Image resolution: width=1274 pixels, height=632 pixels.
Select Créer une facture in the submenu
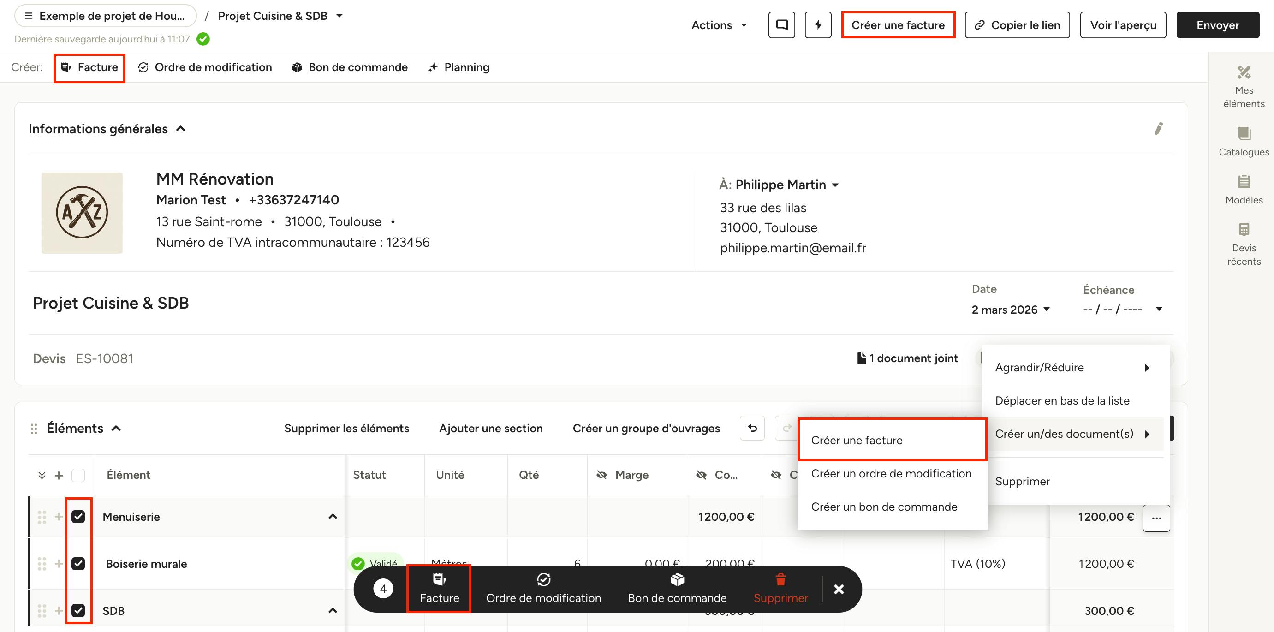click(892, 440)
